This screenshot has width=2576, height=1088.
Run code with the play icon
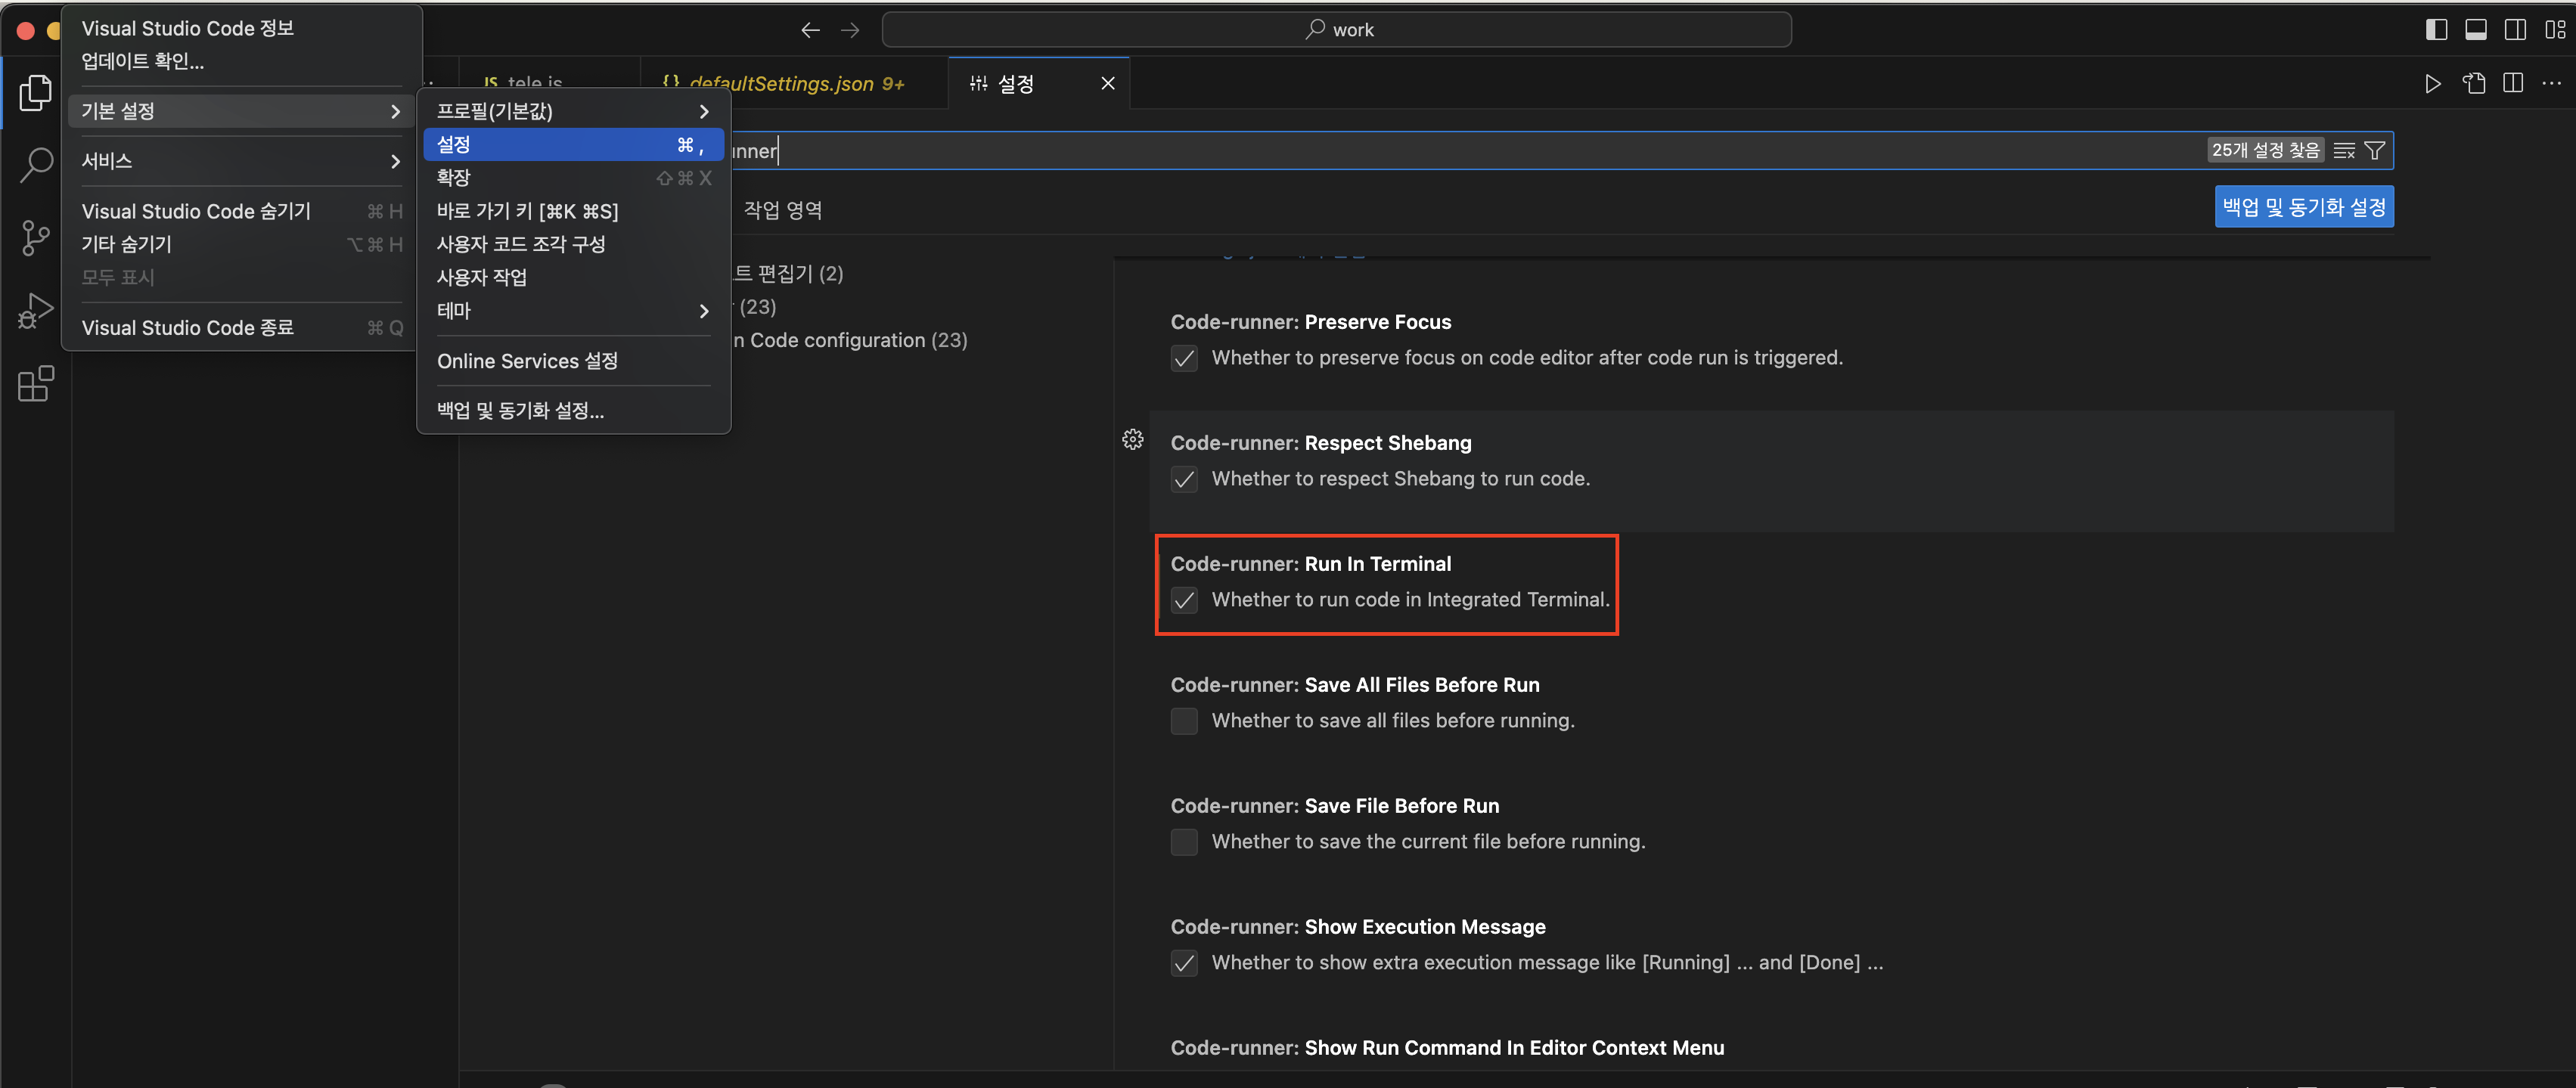(x=2433, y=84)
